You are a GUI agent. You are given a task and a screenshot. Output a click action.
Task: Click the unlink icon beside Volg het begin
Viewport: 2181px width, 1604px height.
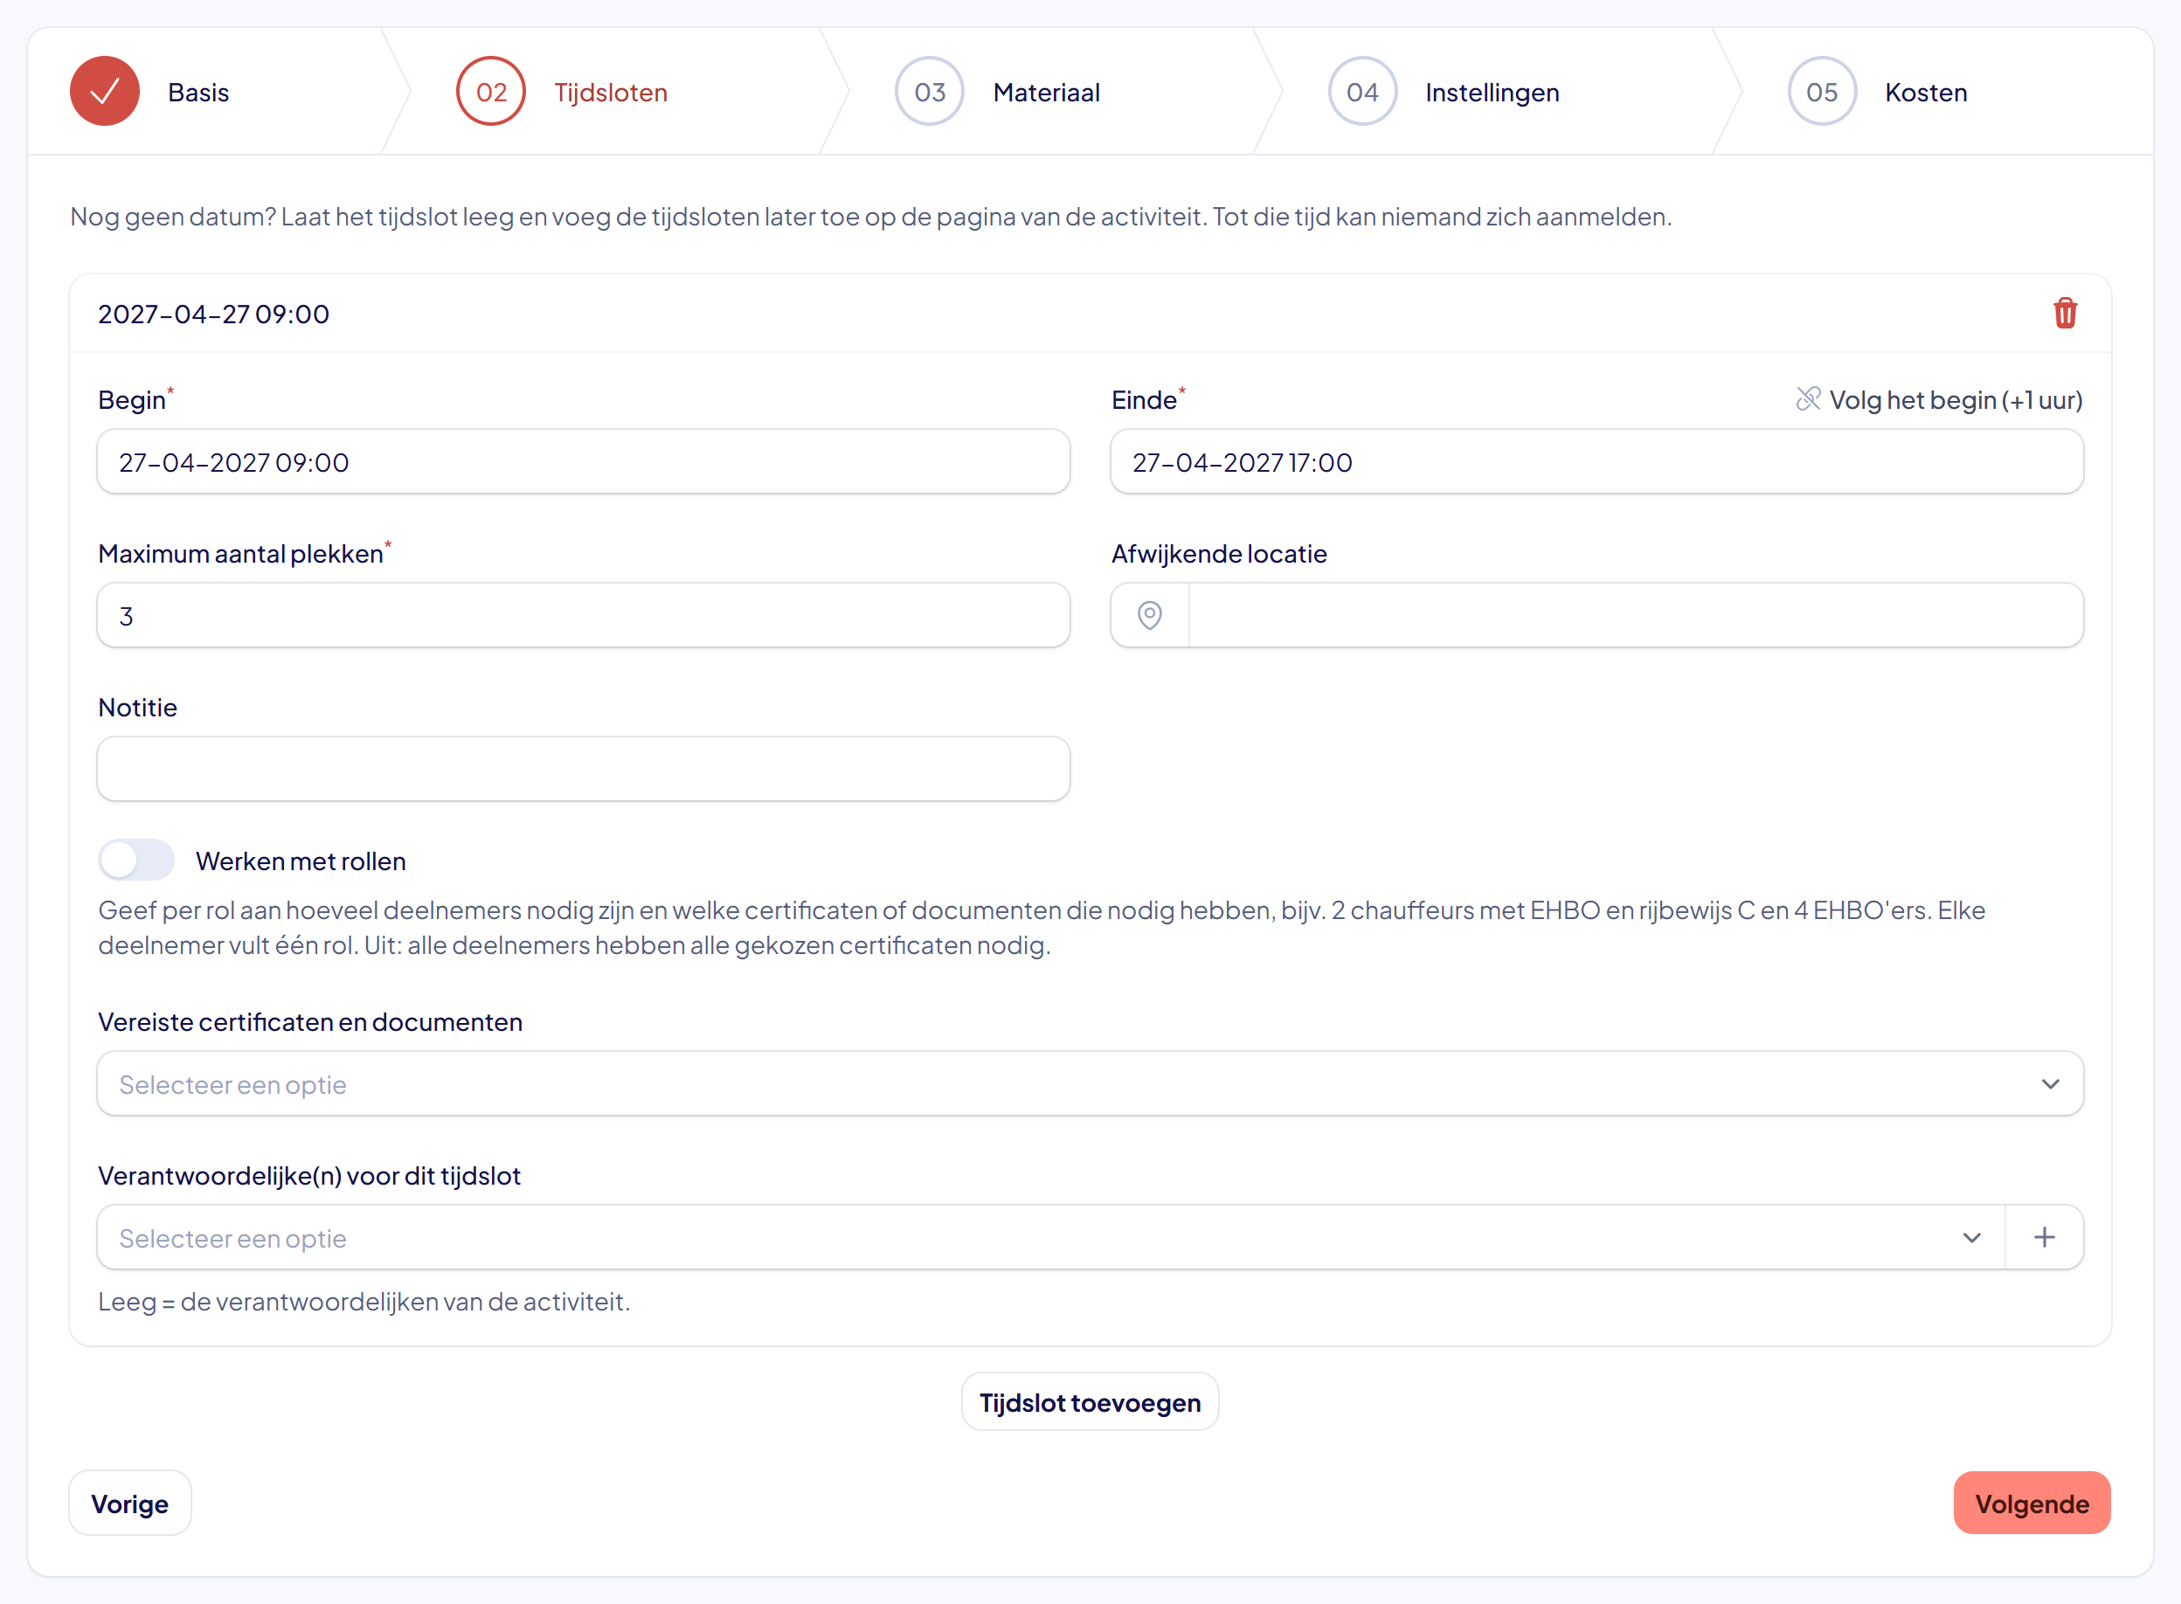pos(1807,399)
